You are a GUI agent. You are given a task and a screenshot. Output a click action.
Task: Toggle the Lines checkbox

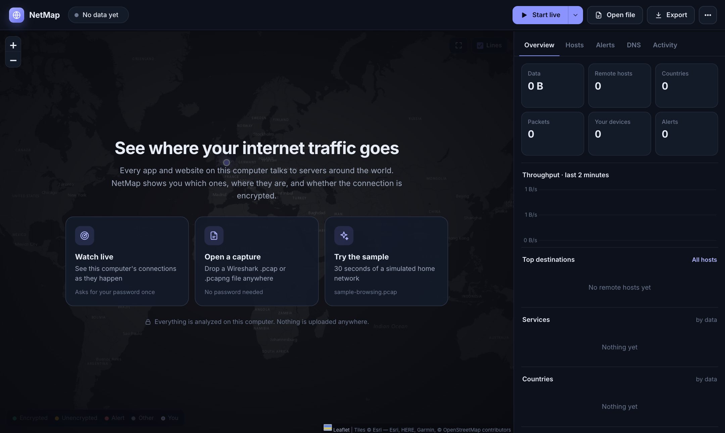coord(480,45)
